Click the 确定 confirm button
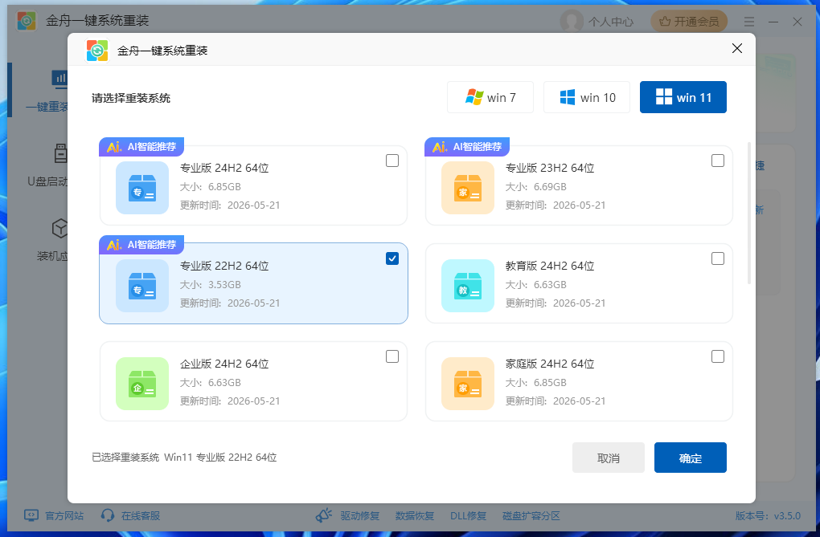 pos(691,458)
